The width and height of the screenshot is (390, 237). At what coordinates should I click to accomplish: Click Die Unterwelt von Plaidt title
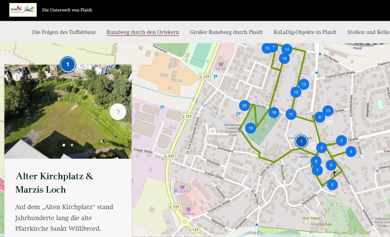67,10
